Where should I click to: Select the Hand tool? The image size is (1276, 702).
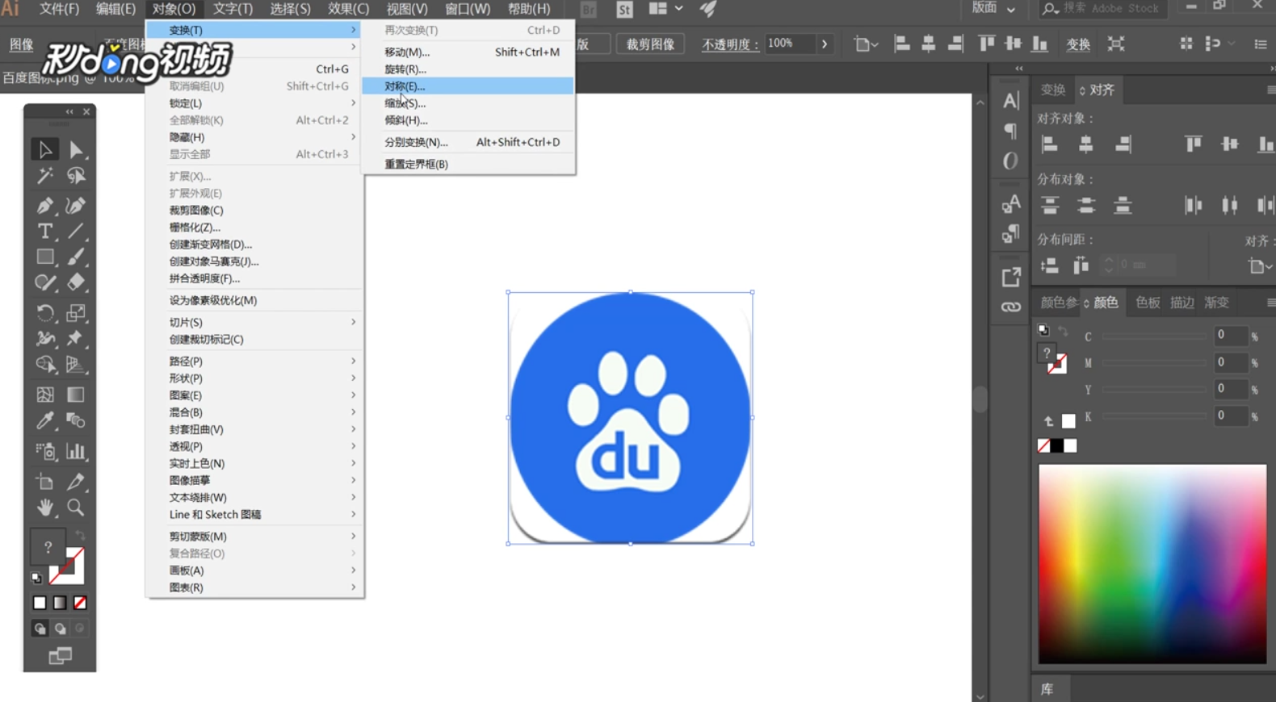click(x=45, y=508)
